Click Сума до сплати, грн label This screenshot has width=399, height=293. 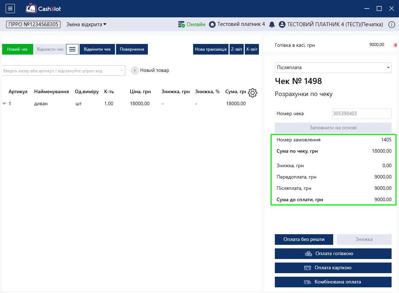coord(300,200)
